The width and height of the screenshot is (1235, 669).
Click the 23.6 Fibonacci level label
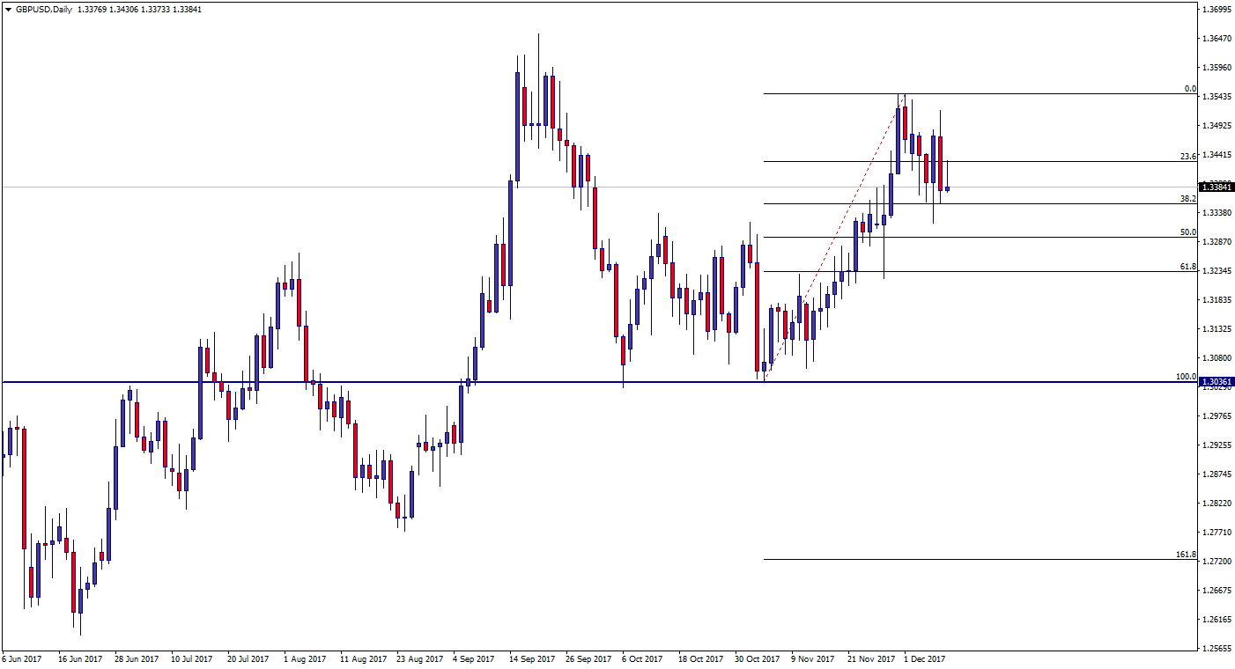[x=1187, y=156]
